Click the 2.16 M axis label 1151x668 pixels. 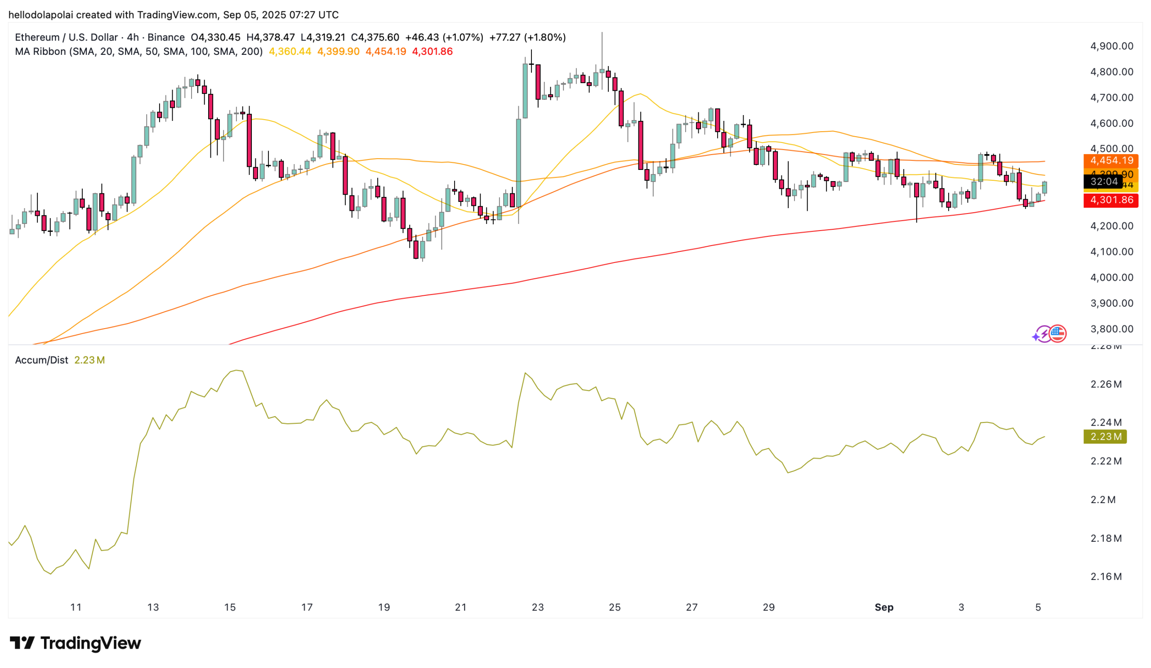(1106, 577)
